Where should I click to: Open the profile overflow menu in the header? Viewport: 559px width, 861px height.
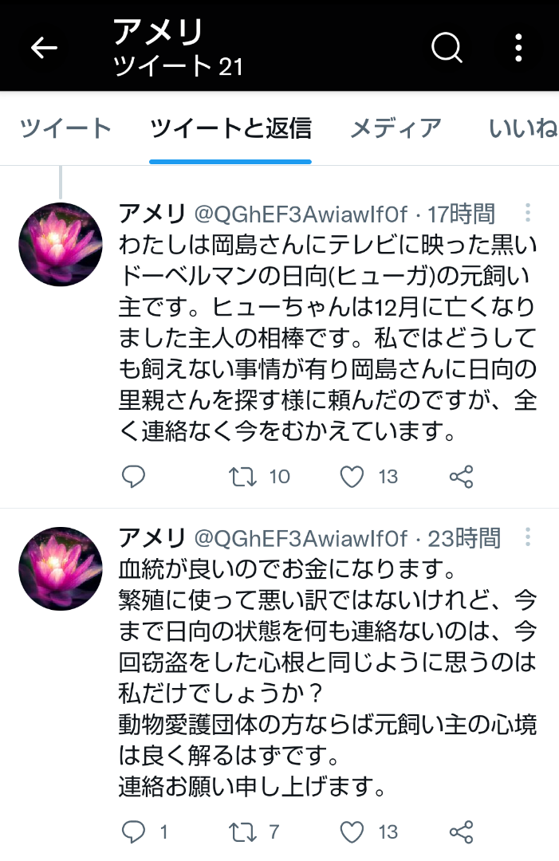click(518, 48)
